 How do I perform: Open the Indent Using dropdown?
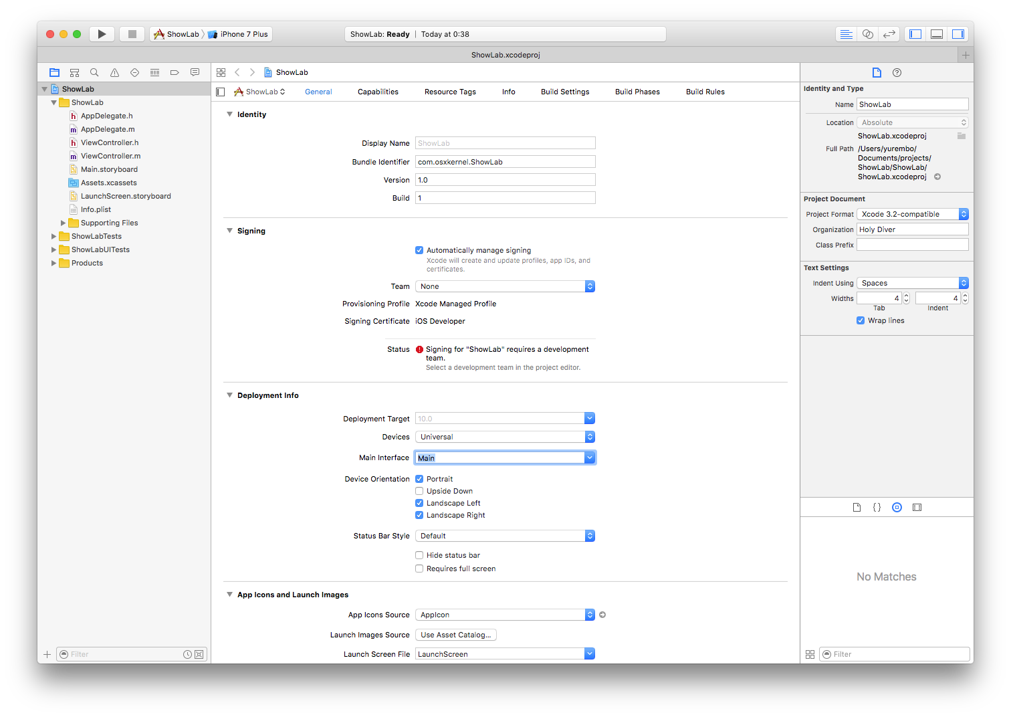click(913, 283)
